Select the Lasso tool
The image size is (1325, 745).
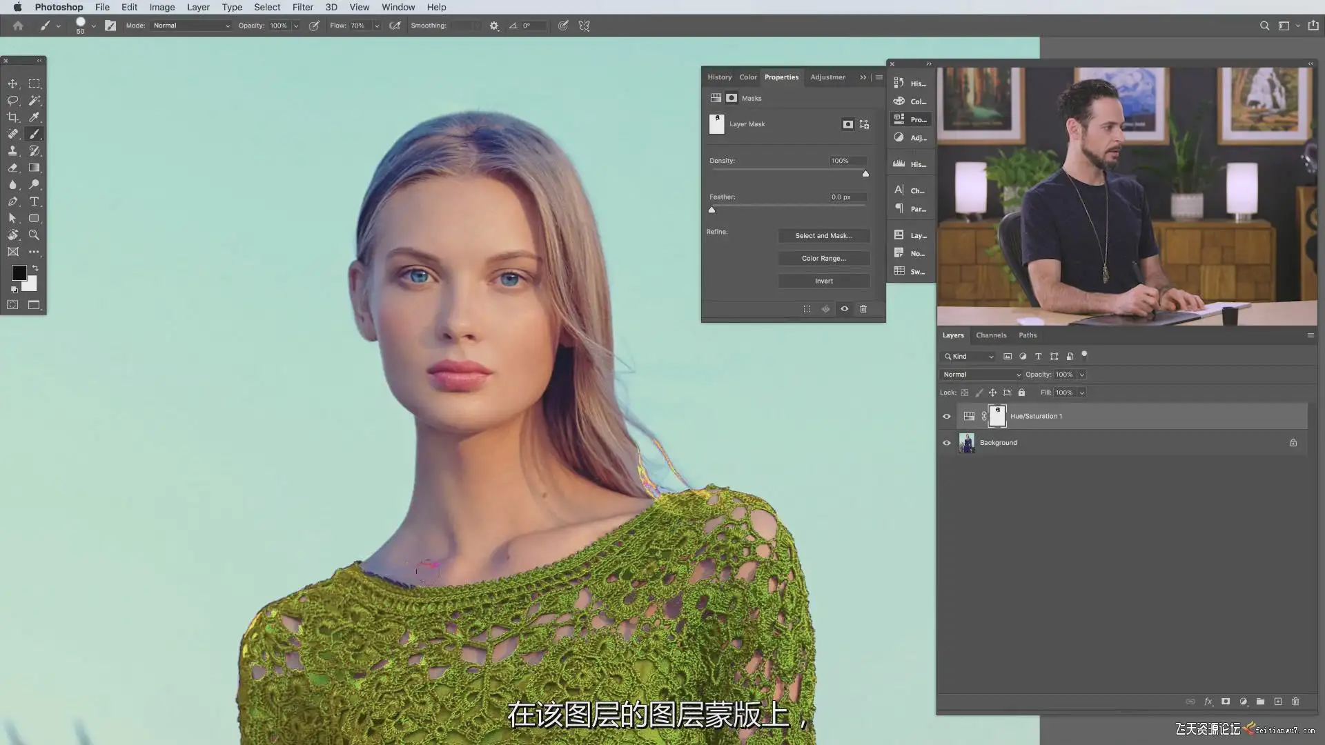point(12,101)
